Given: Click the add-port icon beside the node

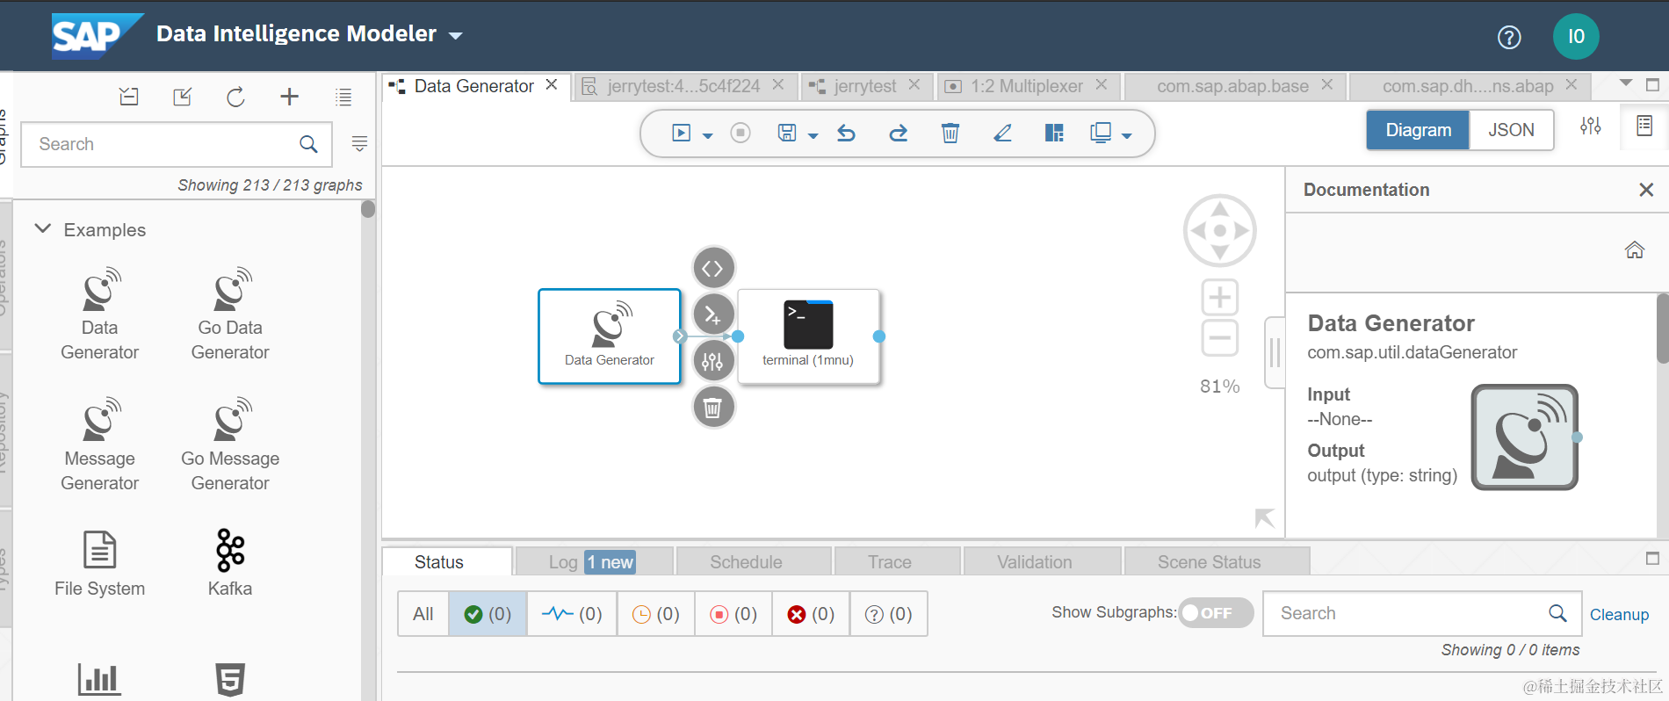Looking at the screenshot, I should click(713, 314).
